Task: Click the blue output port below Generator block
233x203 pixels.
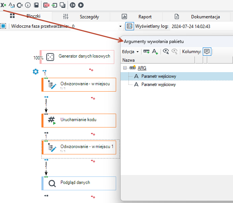Action: click(44, 71)
